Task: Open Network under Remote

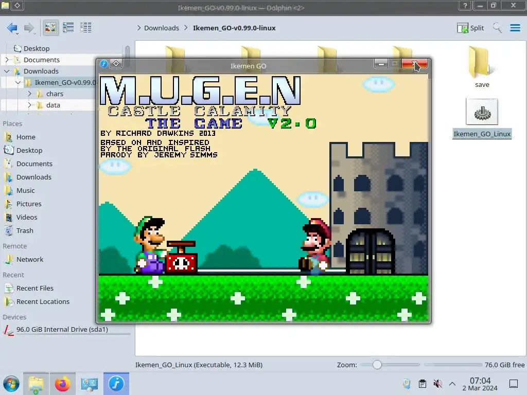Action: pyautogui.click(x=29, y=259)
